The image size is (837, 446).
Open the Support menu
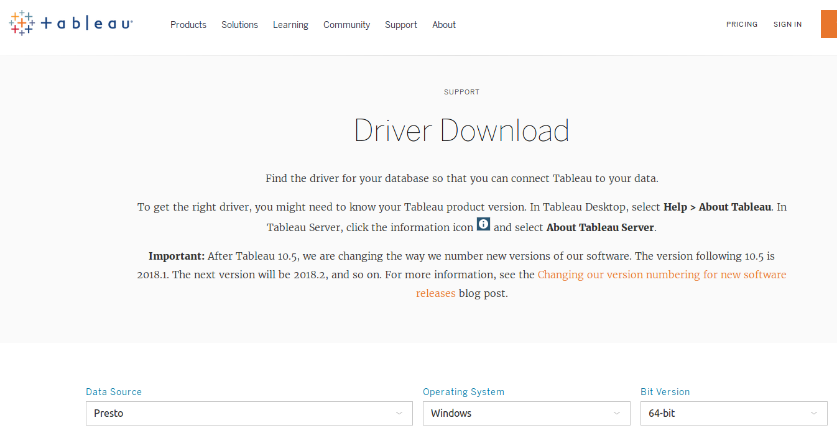click(401, 25)
